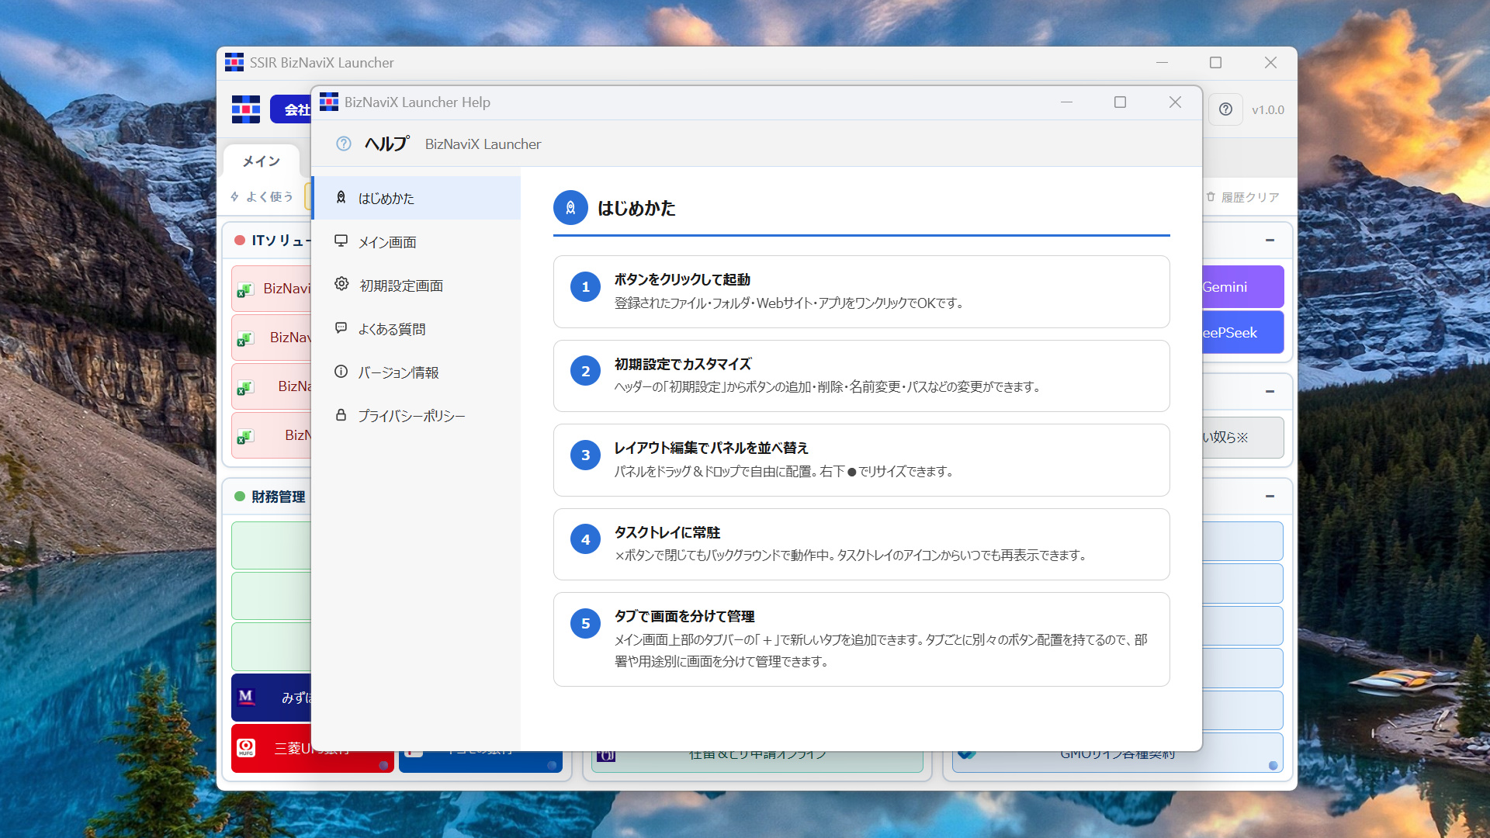Open the 初期設定画面 help section
This screenshot has height=838, width=1490.
[416, 285]
